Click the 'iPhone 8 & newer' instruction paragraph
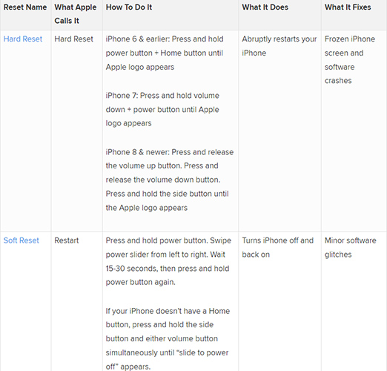387x371 pixels. click(x=170, y=180)
